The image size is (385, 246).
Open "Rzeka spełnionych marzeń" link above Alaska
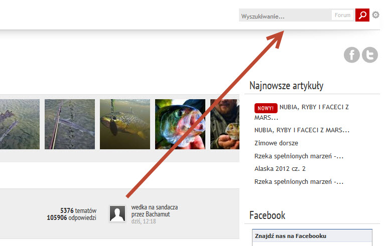tap(299, 156)
